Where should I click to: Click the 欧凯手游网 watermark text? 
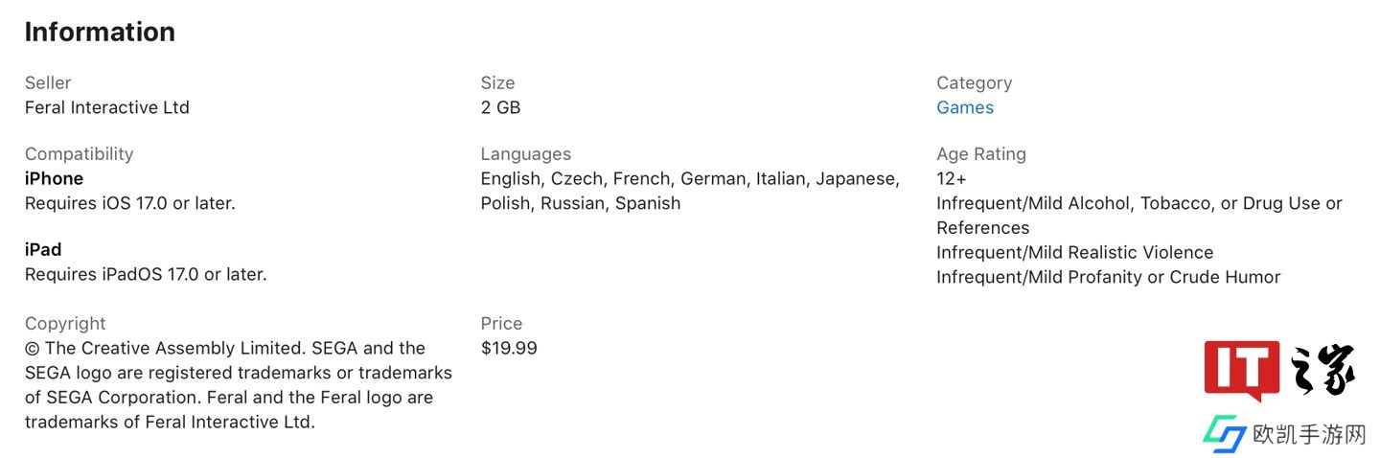coord(1309,435)
